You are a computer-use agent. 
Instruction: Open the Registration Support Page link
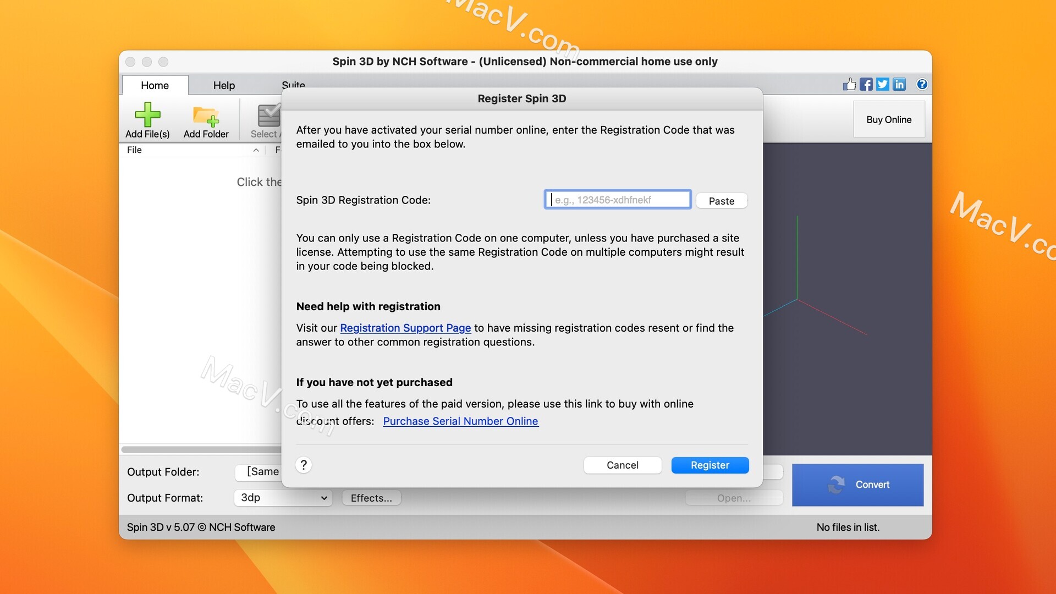405,328
